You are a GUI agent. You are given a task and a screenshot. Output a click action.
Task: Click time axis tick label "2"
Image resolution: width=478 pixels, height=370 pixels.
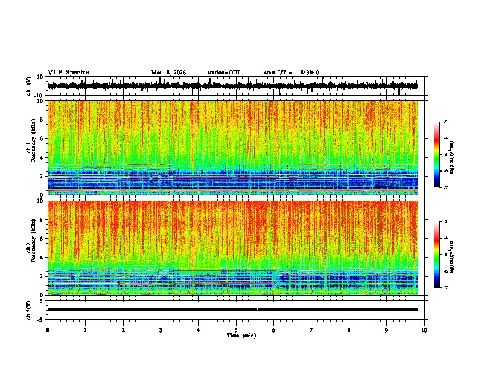tap(123, 330)
